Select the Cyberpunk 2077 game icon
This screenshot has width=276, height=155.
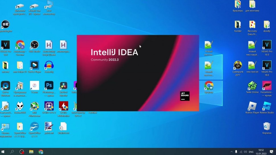click(238, 66)
